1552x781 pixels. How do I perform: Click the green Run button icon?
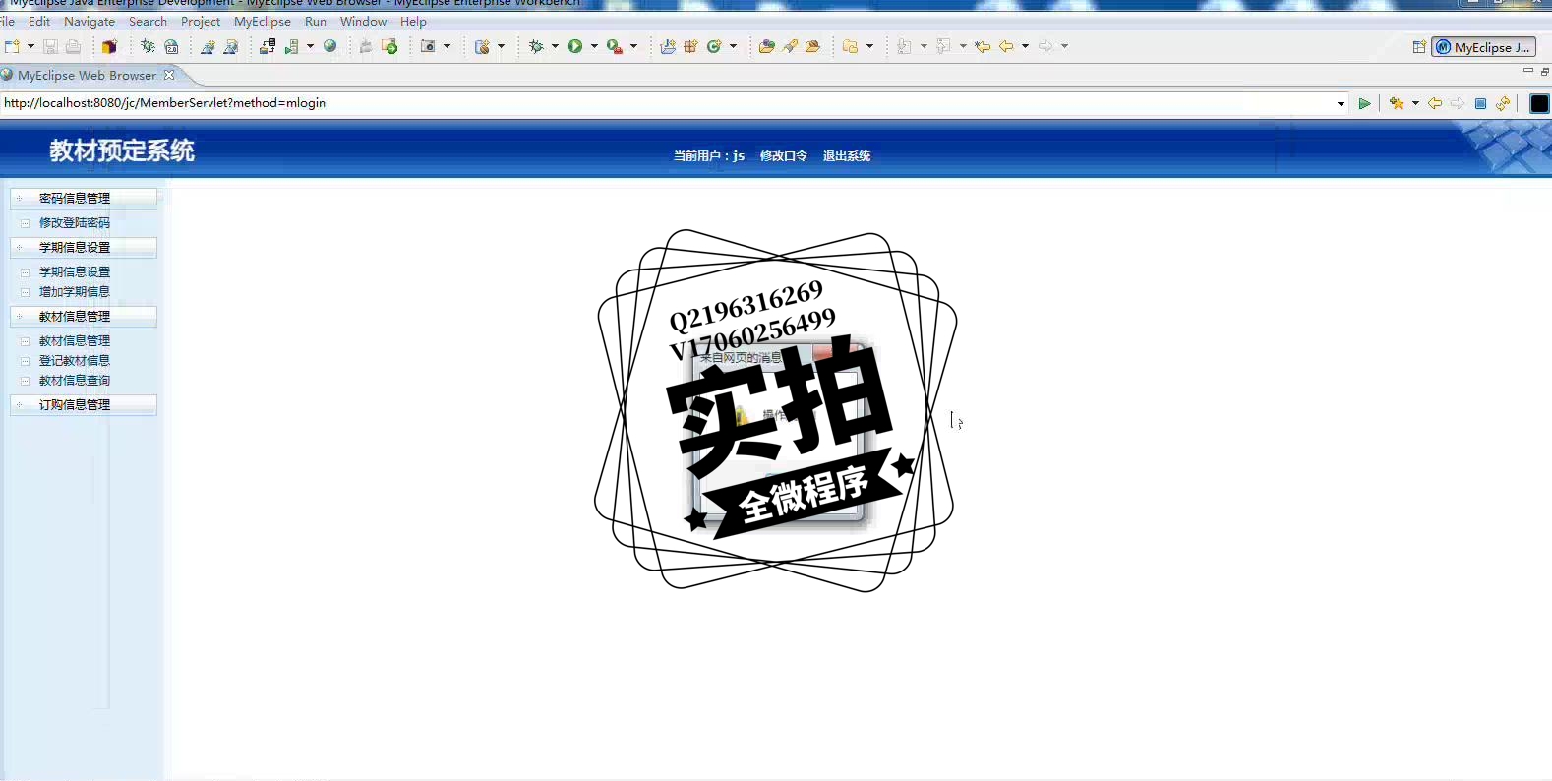click(x=575, y=46)
